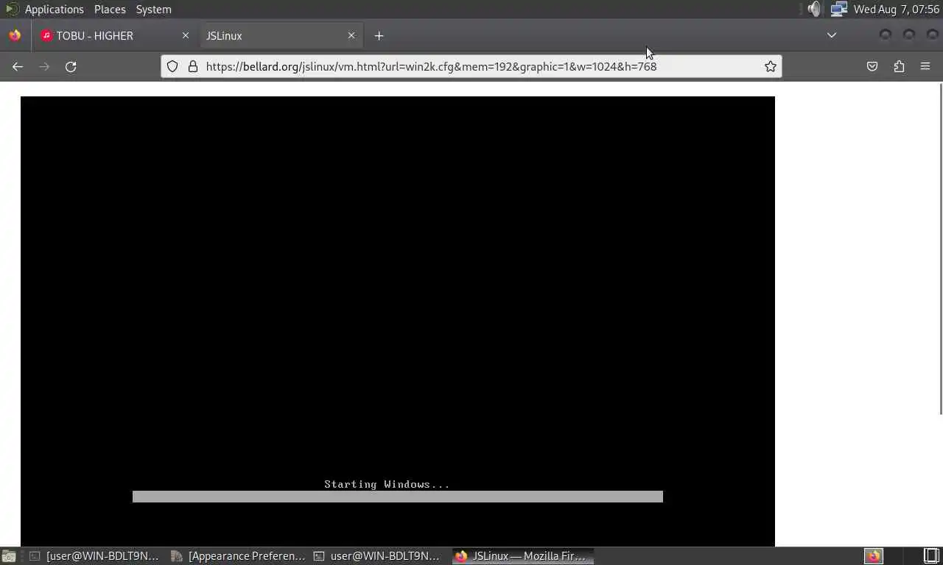This screenshot has height=565, width=943.
Task: Reload the current page
Action: coord(71,66)
